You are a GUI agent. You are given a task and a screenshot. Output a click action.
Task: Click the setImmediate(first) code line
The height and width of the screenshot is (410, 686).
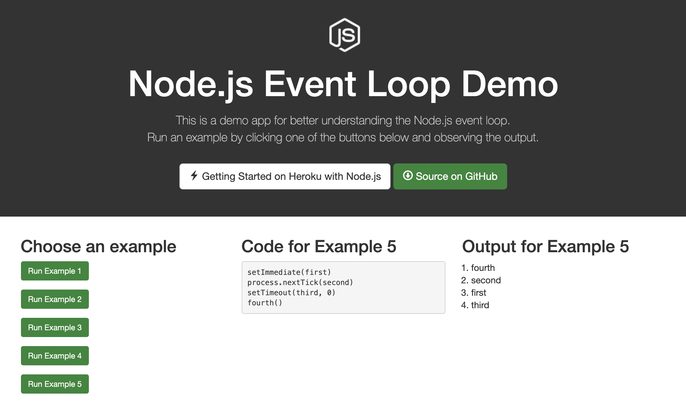point(289,272)
